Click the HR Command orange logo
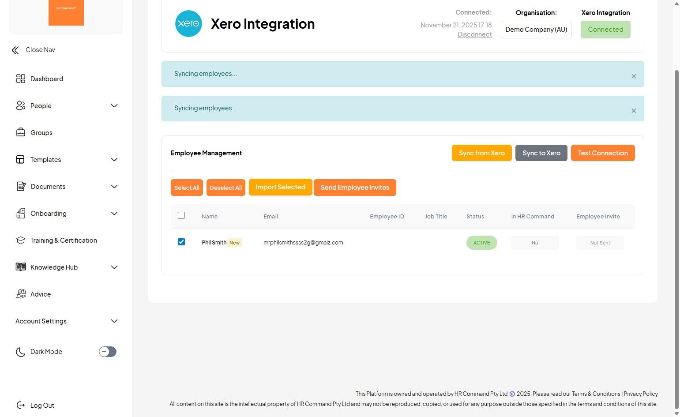680x417 pixels. click(66, 13)
